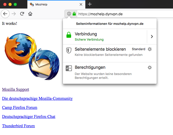Click the green padlock in the address bar
Screen dimensions: 173x135
74,14
